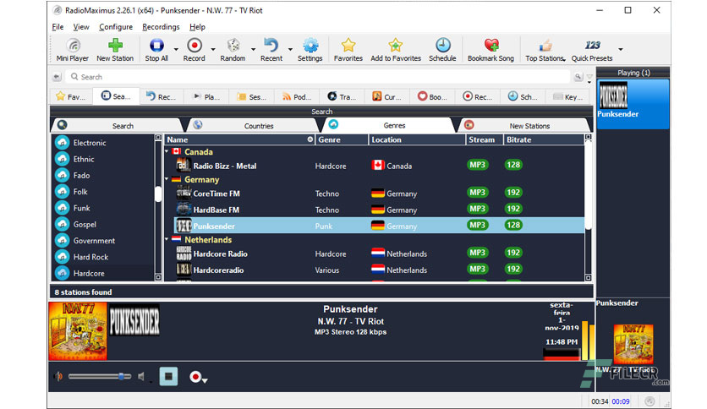Adjust the volume slider
The image size is (707, 409).
click(100, 376)
